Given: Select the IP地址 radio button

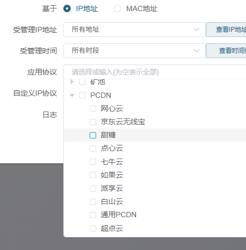Looking at the screenshot, I should [67, 8].
